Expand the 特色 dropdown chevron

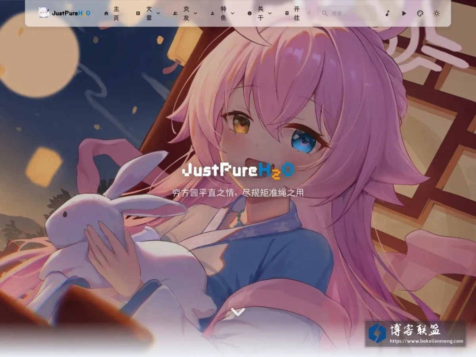tap(233, 13)
